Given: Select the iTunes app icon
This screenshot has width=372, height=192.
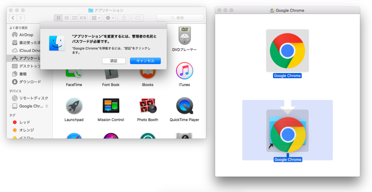Looking at the screenshot, I should (x=184, y=71).
